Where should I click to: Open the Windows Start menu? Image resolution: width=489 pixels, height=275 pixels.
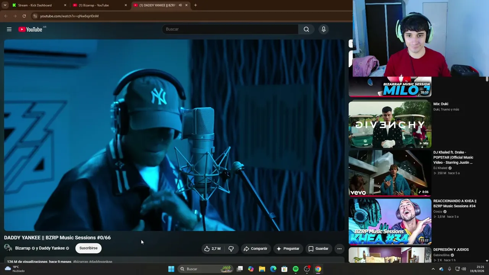pos(171,269)
